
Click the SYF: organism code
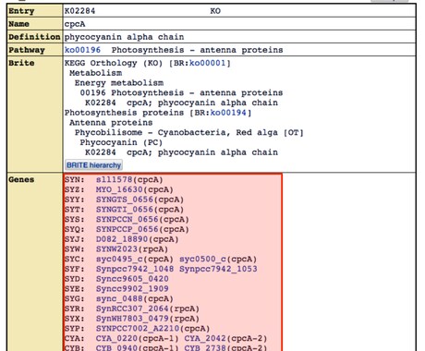click(x=74, y=269)
